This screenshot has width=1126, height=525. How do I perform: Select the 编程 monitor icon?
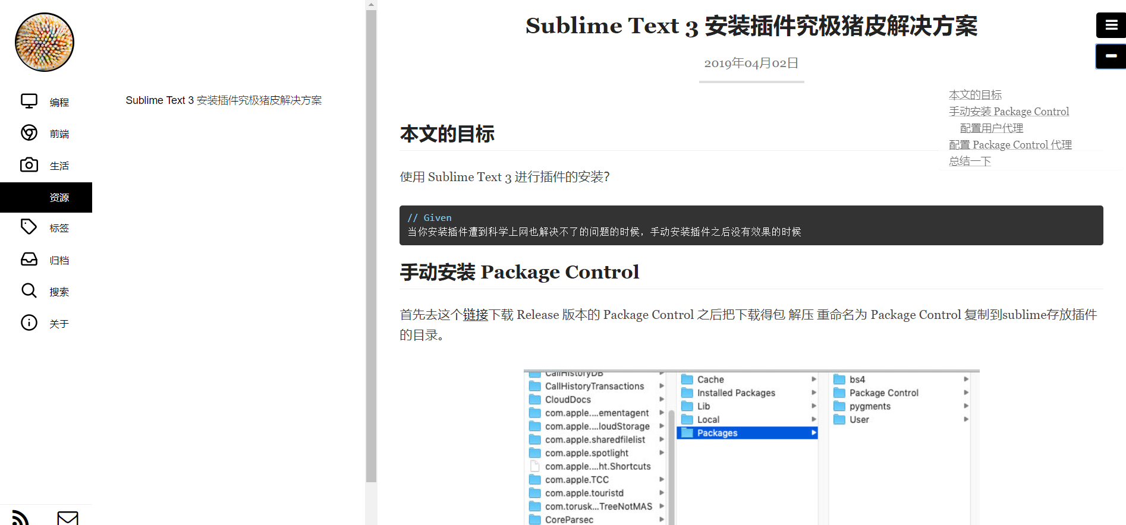(x=29, y=101)
